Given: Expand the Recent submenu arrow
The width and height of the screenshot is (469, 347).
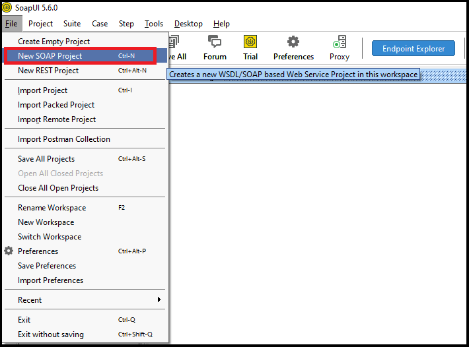Looking at the screenshot, I should [159, 300].
